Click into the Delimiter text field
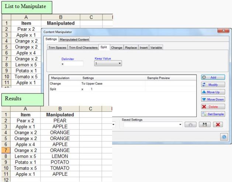This screenshot has height=182, width=232. [x=72, y=64]
